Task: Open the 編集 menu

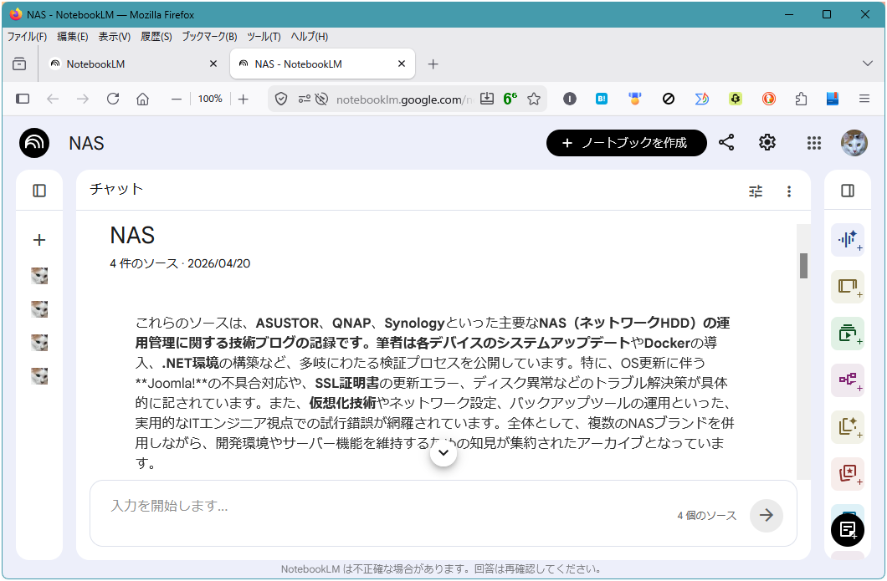Action: pyautogui.click(x=73, y=37)
